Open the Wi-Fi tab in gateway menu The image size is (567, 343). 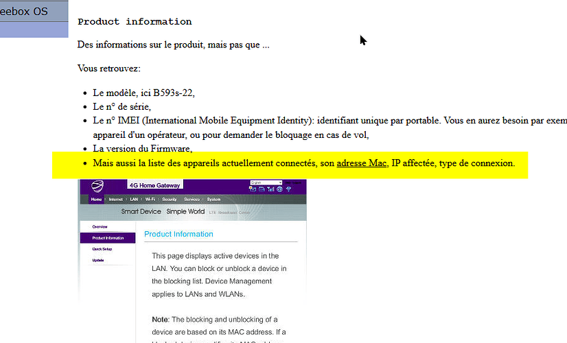[150, 199]
